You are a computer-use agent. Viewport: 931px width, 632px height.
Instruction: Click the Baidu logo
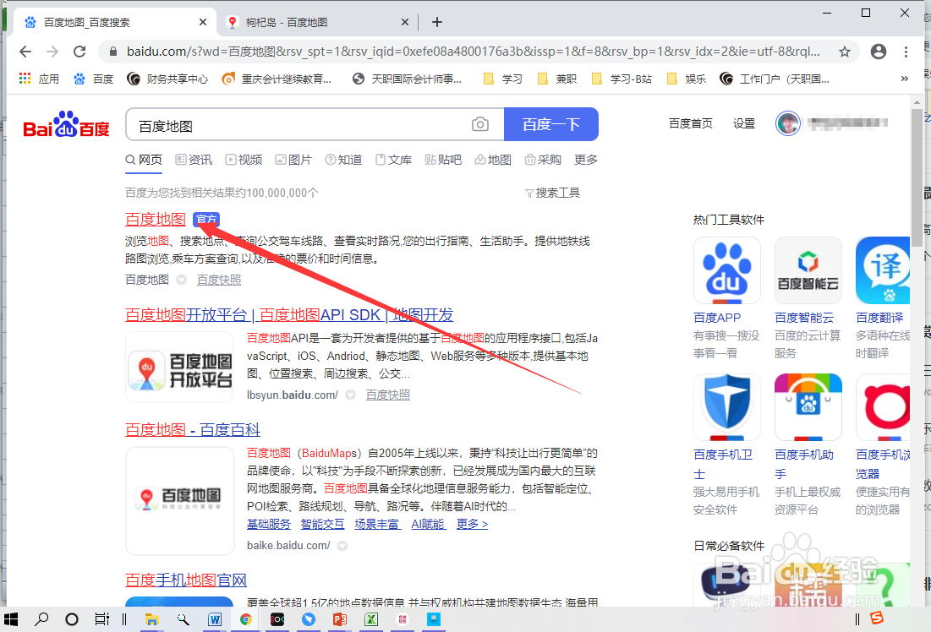coord(66,124)
